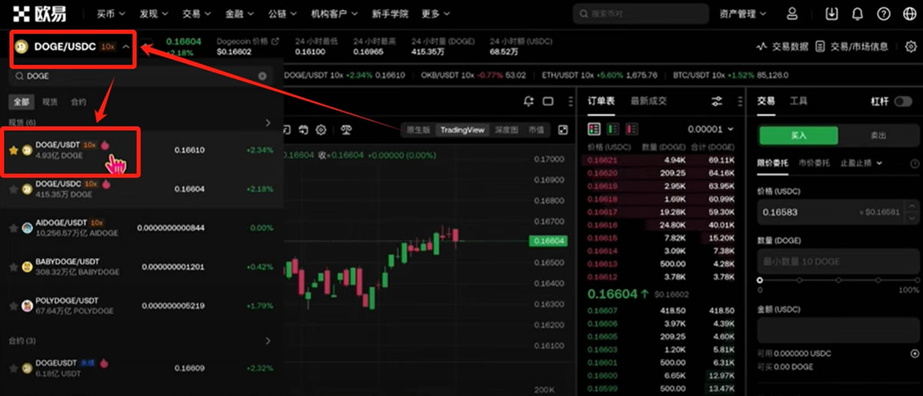This screenshot has width=923, height=396.
Task: Toggle favorite star for DOGE/USDT
Action: (x=14, y=151)
